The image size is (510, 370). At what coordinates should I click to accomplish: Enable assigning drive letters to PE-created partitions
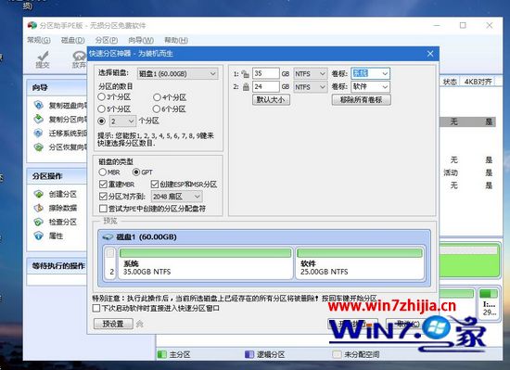(x=103, y=209)
